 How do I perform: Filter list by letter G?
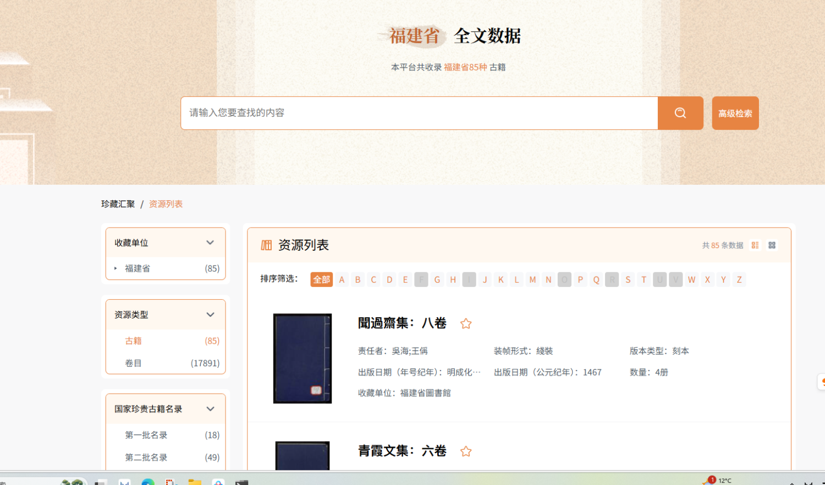(x=437, y=279)
